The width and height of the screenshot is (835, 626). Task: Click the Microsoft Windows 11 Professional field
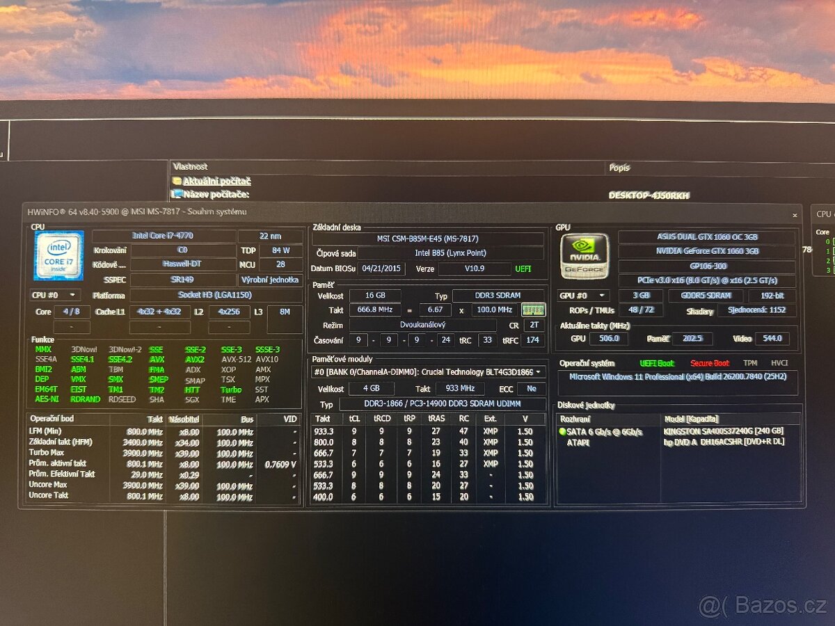coord(678,383)
